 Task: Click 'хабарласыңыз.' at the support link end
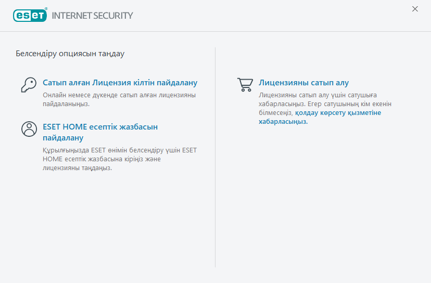pos(283,121)
